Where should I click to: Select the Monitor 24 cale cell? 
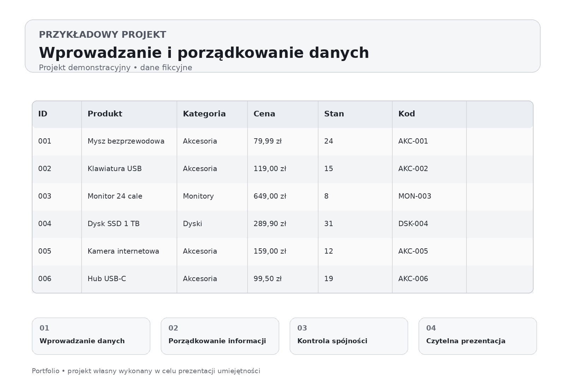point(129,196)
